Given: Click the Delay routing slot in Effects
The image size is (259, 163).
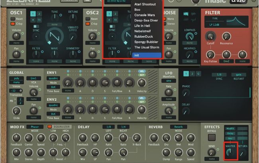Looking at the screenshot, I should (x=230, y=133).
